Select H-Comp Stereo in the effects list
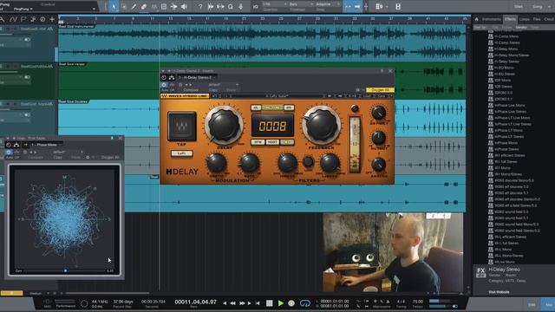 click(506, 42)
